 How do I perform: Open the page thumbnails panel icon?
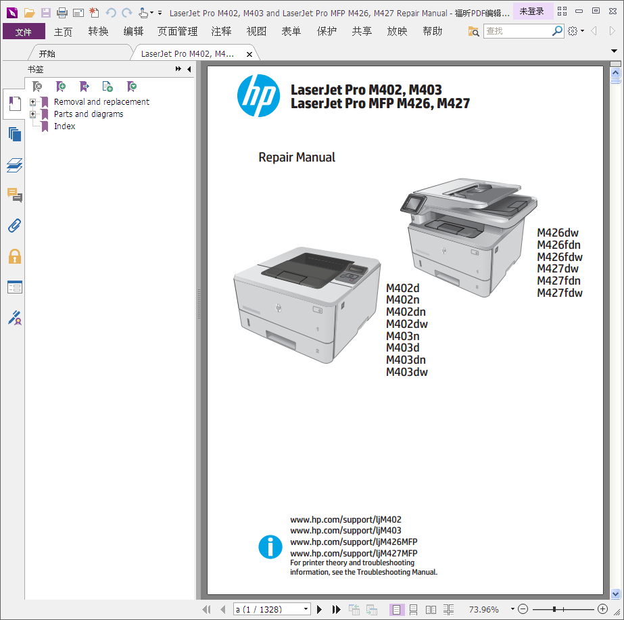[x=15, y=134]
